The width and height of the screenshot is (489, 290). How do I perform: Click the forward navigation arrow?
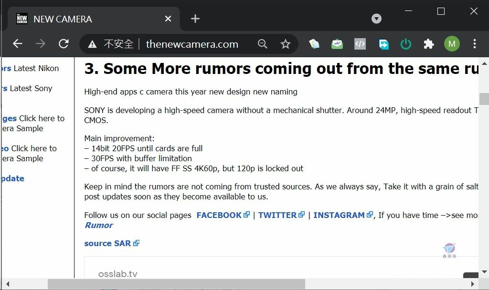pyautogui.click(x=41, y=44)
